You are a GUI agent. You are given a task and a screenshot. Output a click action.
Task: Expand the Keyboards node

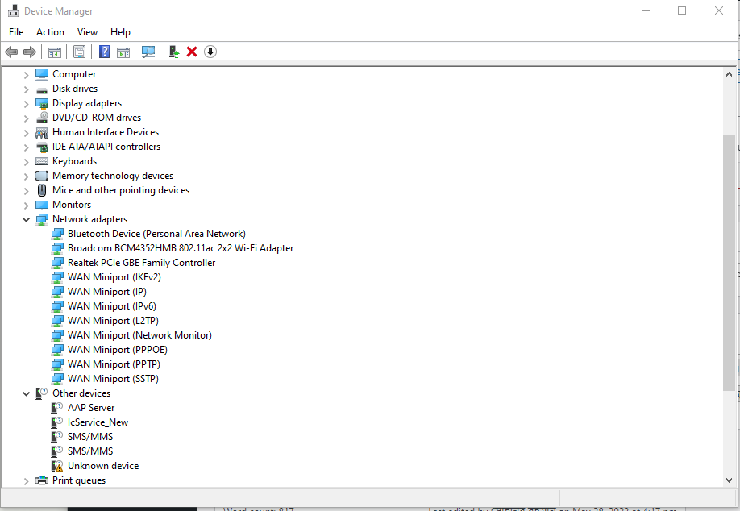(x=26, y=162)
